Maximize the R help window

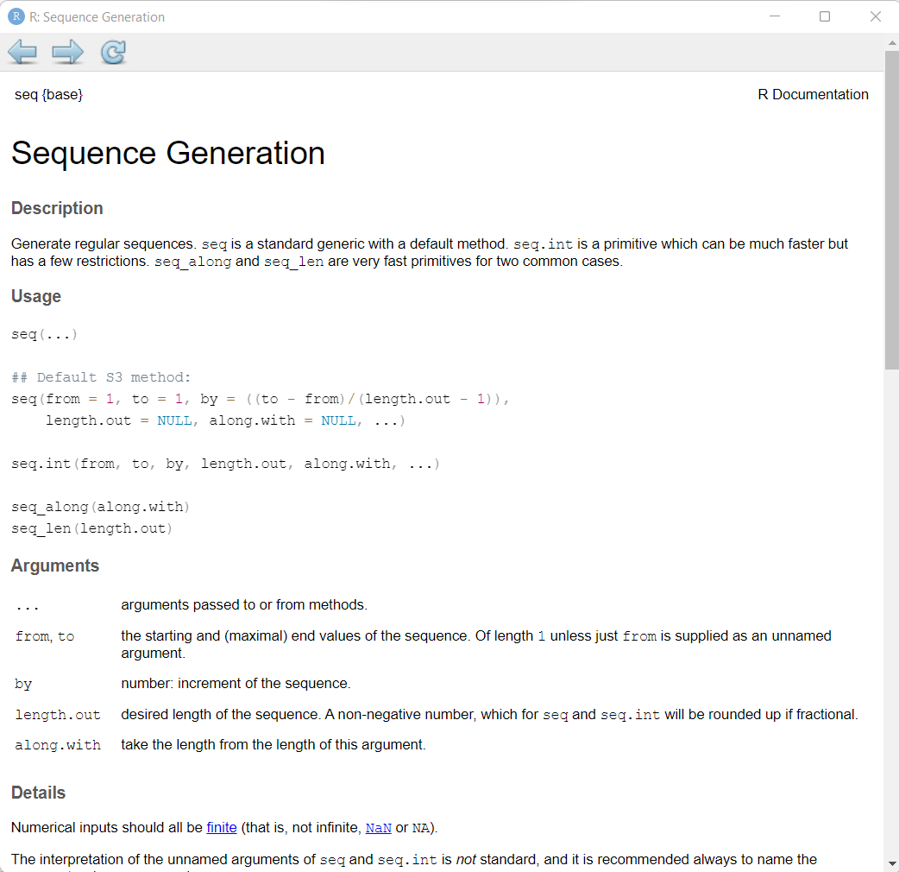coord(825,16)
